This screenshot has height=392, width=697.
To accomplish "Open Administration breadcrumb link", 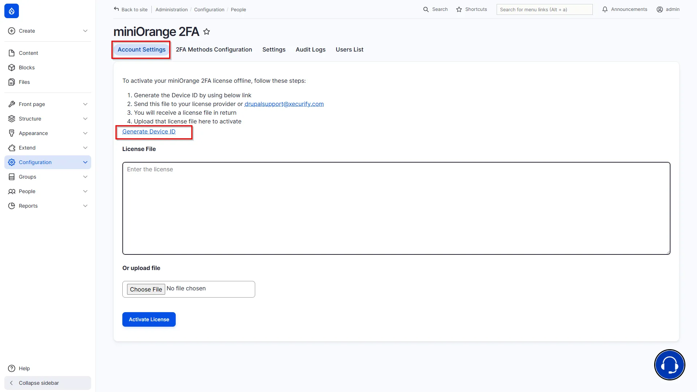I will click(x=171, y=10).
